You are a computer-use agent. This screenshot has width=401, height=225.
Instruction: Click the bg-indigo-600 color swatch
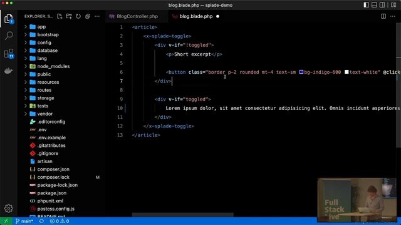pos(301,72)
